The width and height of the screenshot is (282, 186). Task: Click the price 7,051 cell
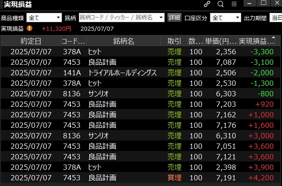pyautogui.click(x=226, y=146)
